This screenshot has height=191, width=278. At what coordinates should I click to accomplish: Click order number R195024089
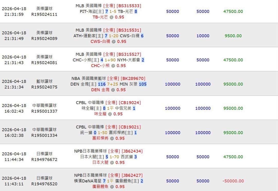click(44, 39)
